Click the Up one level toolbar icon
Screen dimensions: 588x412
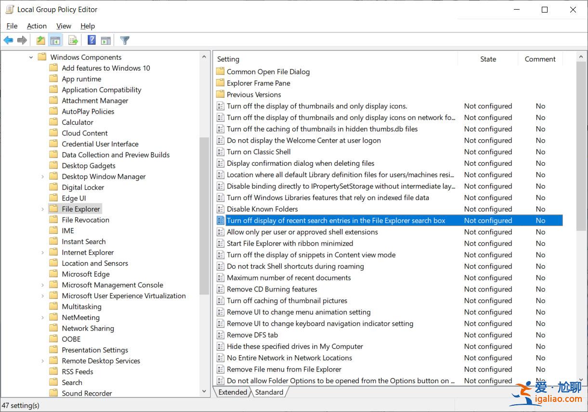click(x=41, y=40)
